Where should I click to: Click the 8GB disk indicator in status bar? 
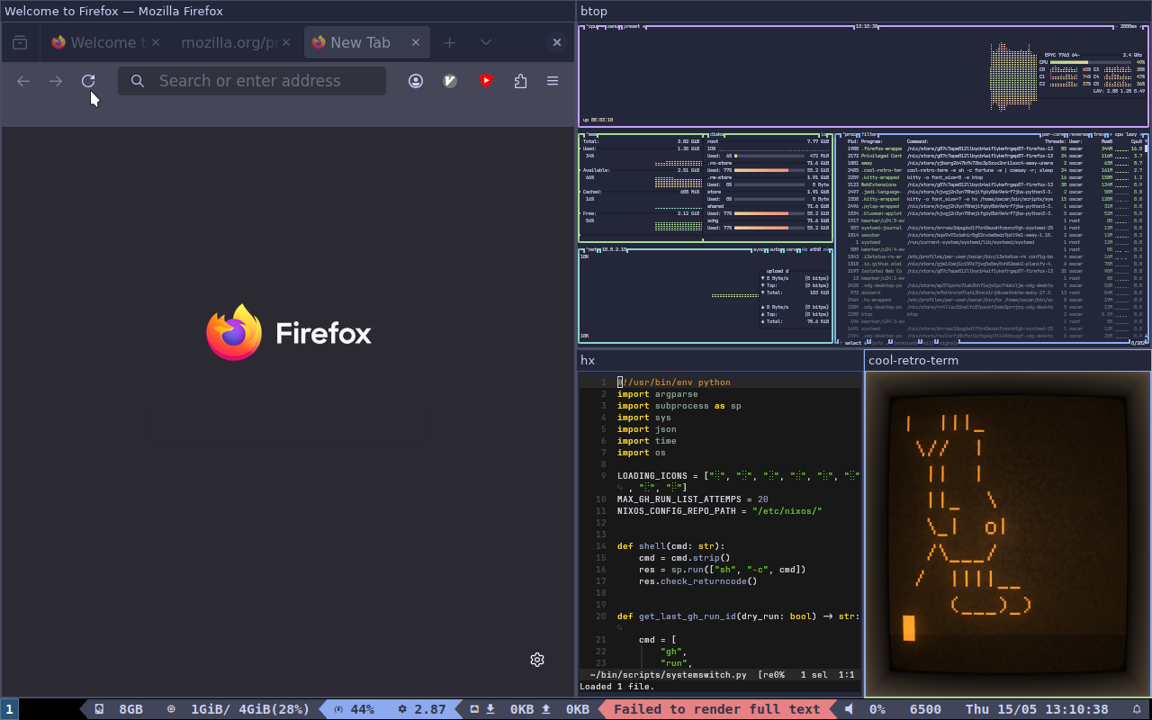point(120,709)
